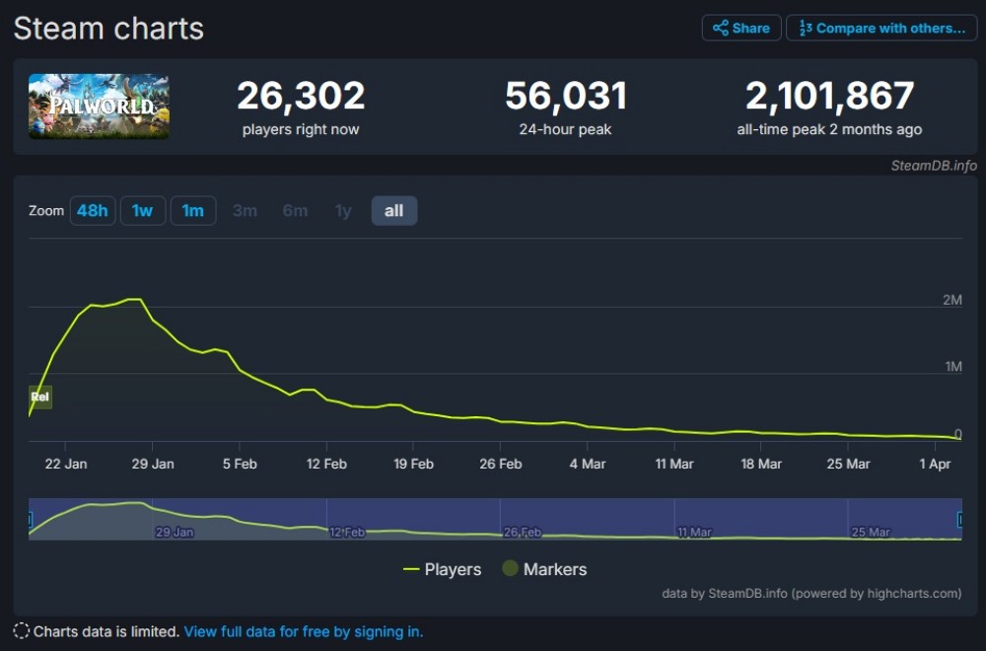986x651 pixels.
Task: Set zoom to 48h
Action: coord(93,211)
